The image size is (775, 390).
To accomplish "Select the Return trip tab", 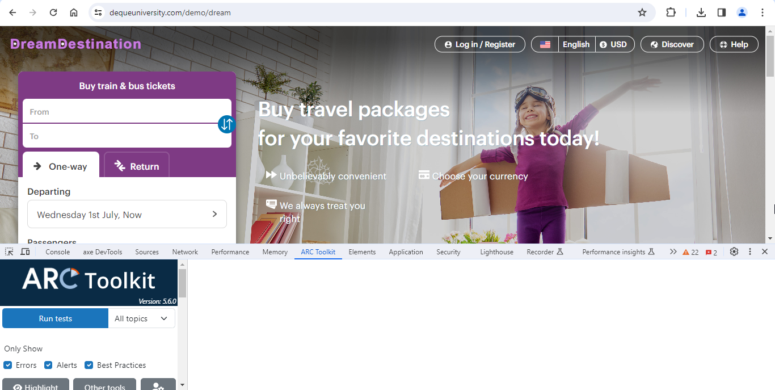I will 137,166.
